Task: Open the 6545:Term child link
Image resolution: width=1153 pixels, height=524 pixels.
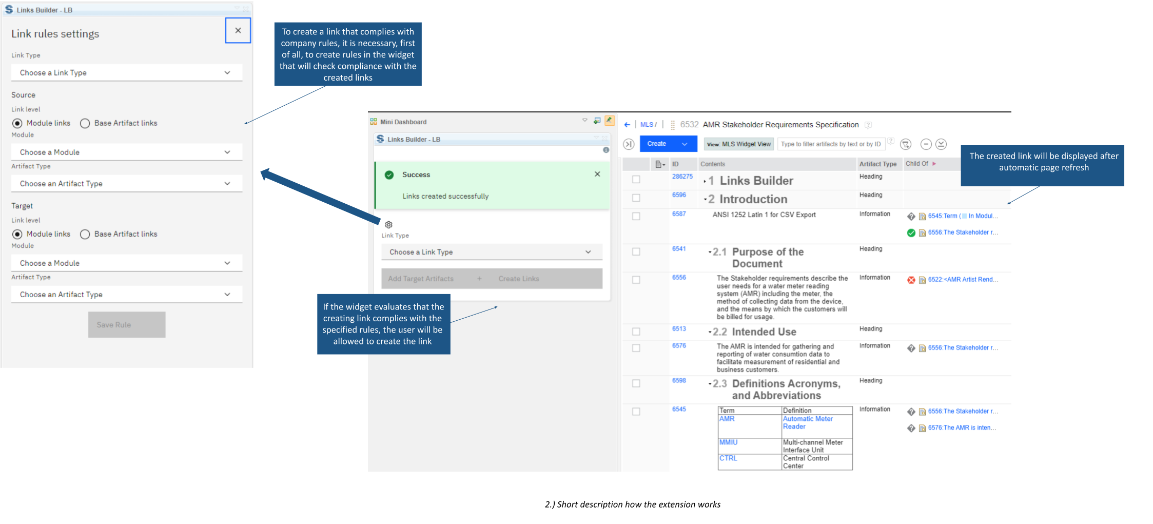Action: point(963,216)
